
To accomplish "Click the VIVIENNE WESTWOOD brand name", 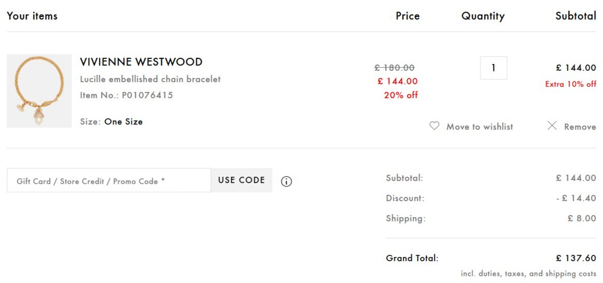I will pos(141,62).
